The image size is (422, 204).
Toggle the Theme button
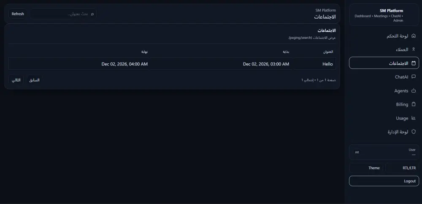pyautogui.click(x=366, y=168)
